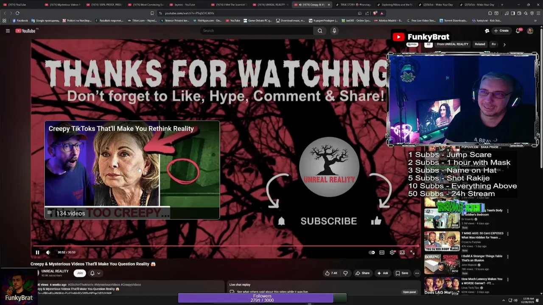Click the Ask button
The image size is (543, 305).
383,273
